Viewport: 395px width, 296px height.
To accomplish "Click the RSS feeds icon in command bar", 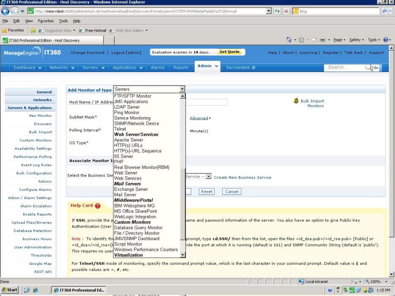I will pyautogui.click(x=301, y=40).
